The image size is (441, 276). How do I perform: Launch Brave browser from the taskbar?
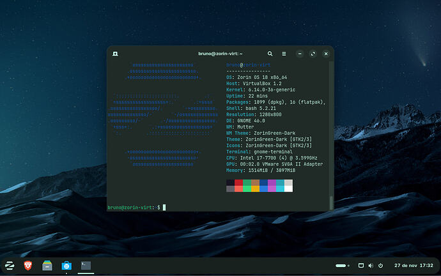29,265
